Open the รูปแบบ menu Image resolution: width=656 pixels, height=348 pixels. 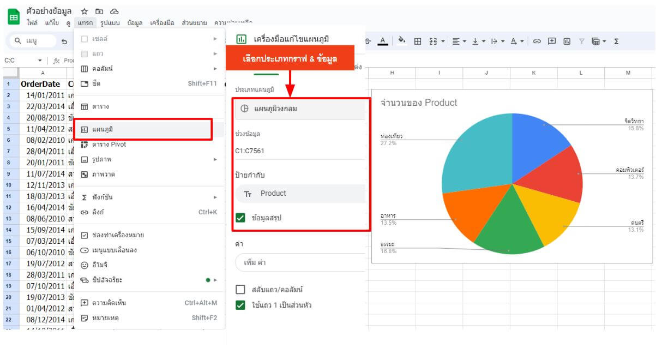(x=110, y=22)
